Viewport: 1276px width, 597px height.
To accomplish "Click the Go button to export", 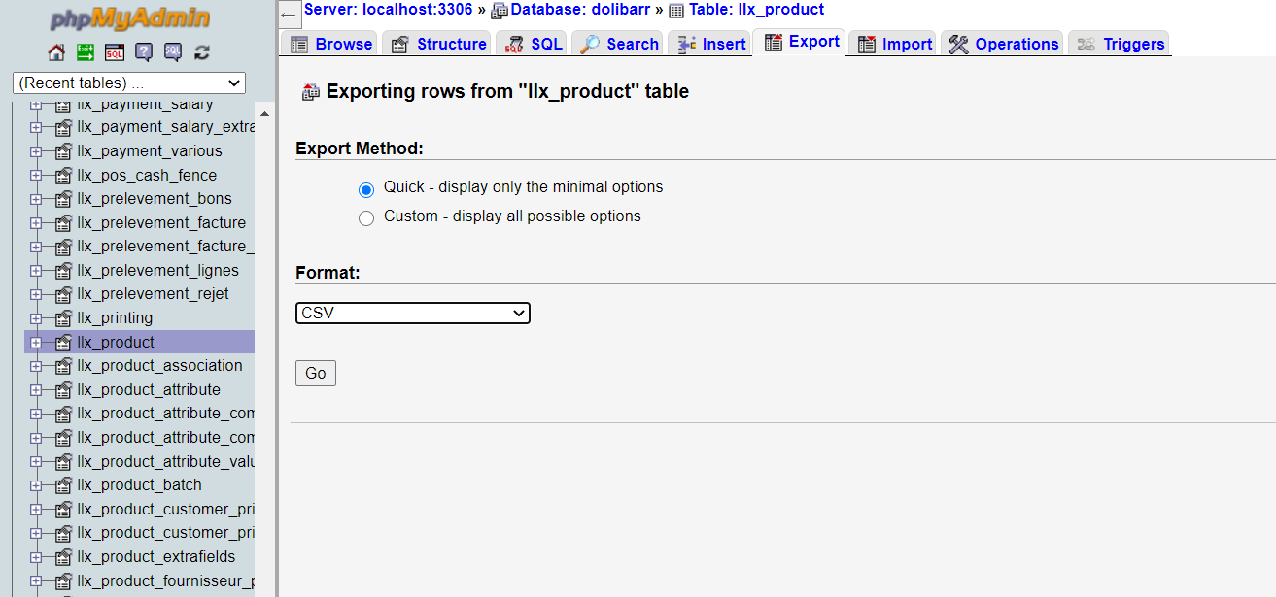I will [316, 374].
